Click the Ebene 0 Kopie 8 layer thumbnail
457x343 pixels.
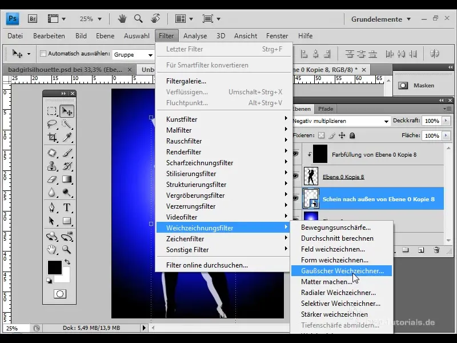311,176
